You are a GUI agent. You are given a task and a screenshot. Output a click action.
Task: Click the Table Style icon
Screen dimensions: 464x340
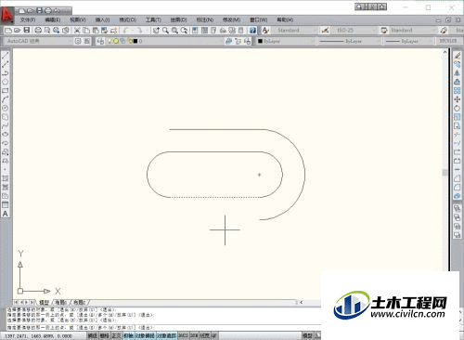click(x=384, y=30)
